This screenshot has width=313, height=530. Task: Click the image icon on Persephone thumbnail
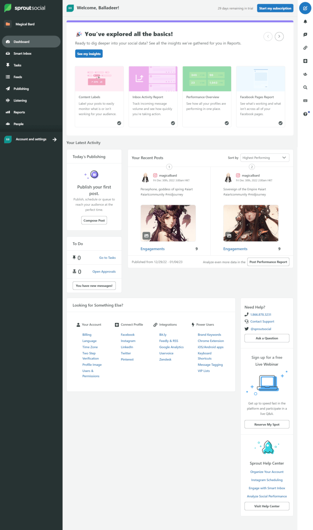(x=146, y=236)
